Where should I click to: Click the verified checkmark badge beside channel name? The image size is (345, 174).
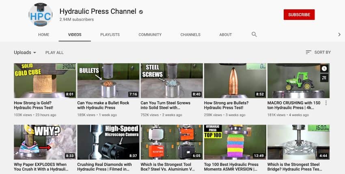(141, 12)
